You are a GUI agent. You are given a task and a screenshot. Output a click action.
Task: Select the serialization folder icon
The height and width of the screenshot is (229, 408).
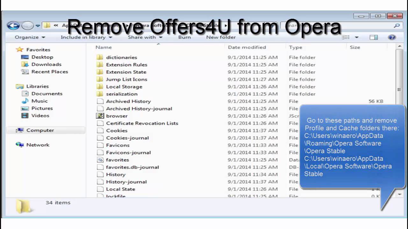point(100,94)
